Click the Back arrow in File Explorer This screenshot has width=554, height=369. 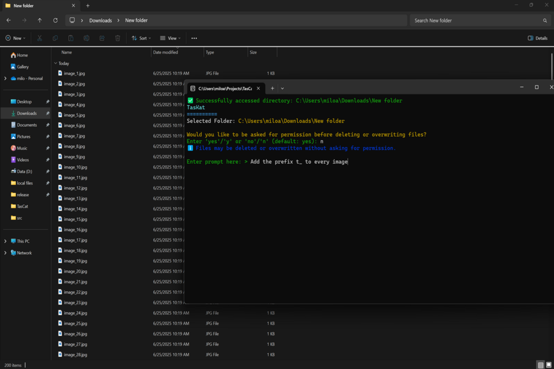pyautogui.click(x=8, y=20)
